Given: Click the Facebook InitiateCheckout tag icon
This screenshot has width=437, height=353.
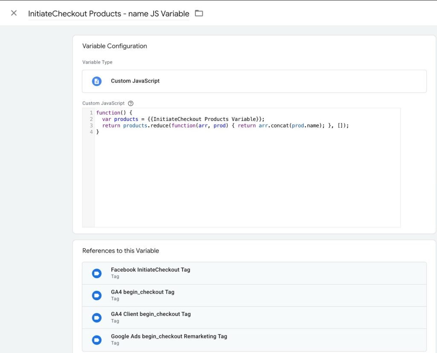Looking at the screenshot, I should pos(97,273).
